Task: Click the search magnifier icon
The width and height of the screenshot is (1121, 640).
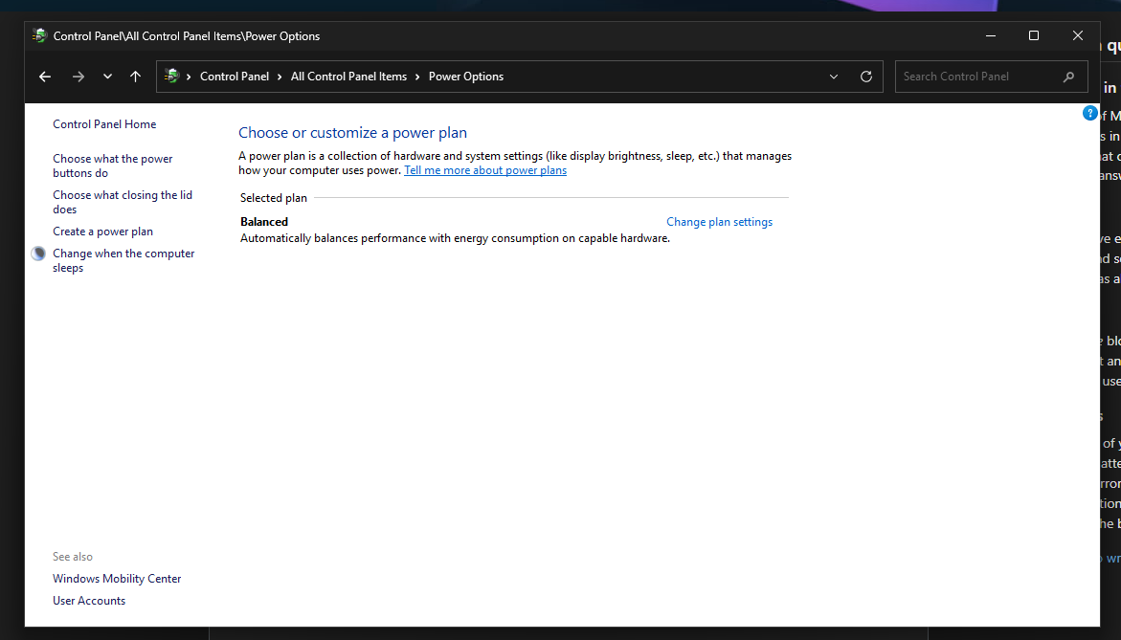Action: [1068, 77]
